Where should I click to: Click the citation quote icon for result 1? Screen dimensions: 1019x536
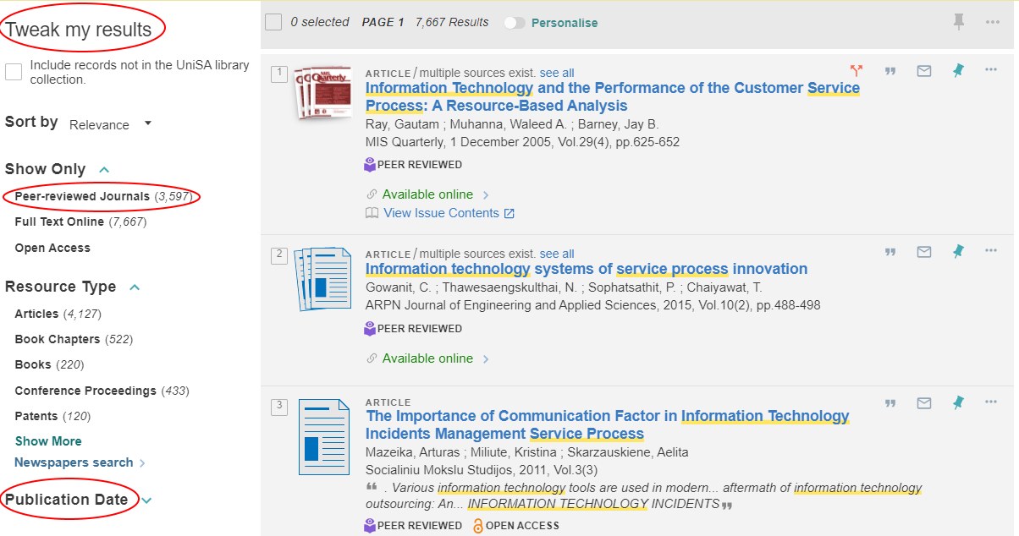coord(890,71)
